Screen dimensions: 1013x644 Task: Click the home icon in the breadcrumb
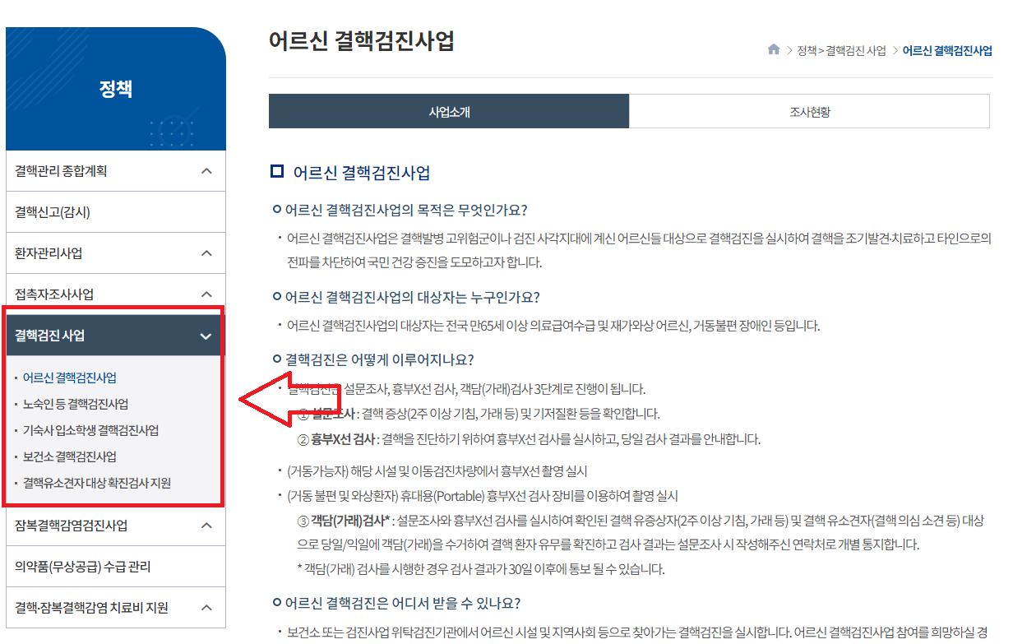[x=774, y=49]
